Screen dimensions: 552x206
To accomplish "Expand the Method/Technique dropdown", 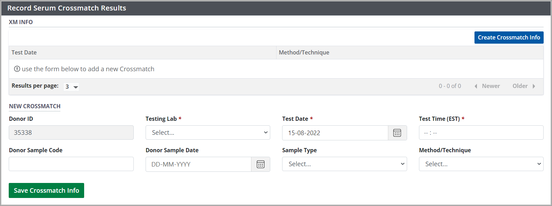I will coord(481,164).
